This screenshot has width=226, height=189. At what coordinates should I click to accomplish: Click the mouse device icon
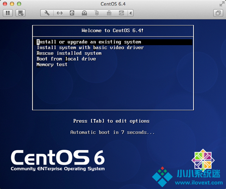tap(97, 13)
